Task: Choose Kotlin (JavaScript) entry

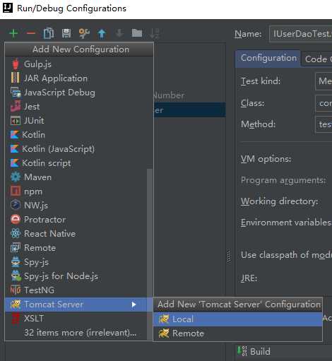Action: (x=79, y=149)
